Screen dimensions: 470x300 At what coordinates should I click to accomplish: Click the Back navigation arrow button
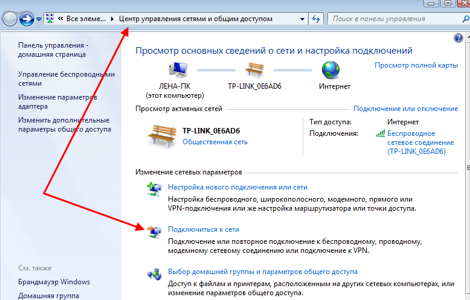(x=10, y=19)
